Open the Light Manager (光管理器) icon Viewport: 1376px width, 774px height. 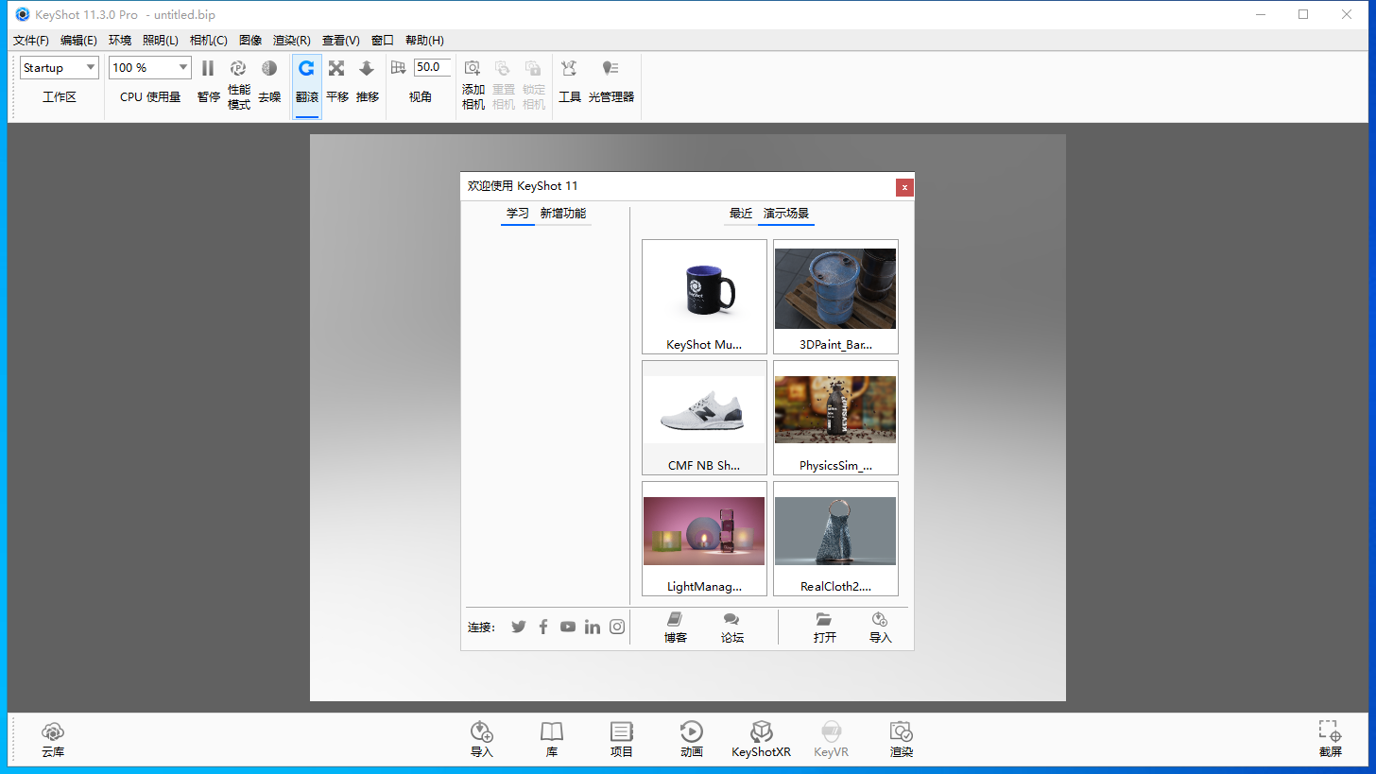tap(611, 68)
